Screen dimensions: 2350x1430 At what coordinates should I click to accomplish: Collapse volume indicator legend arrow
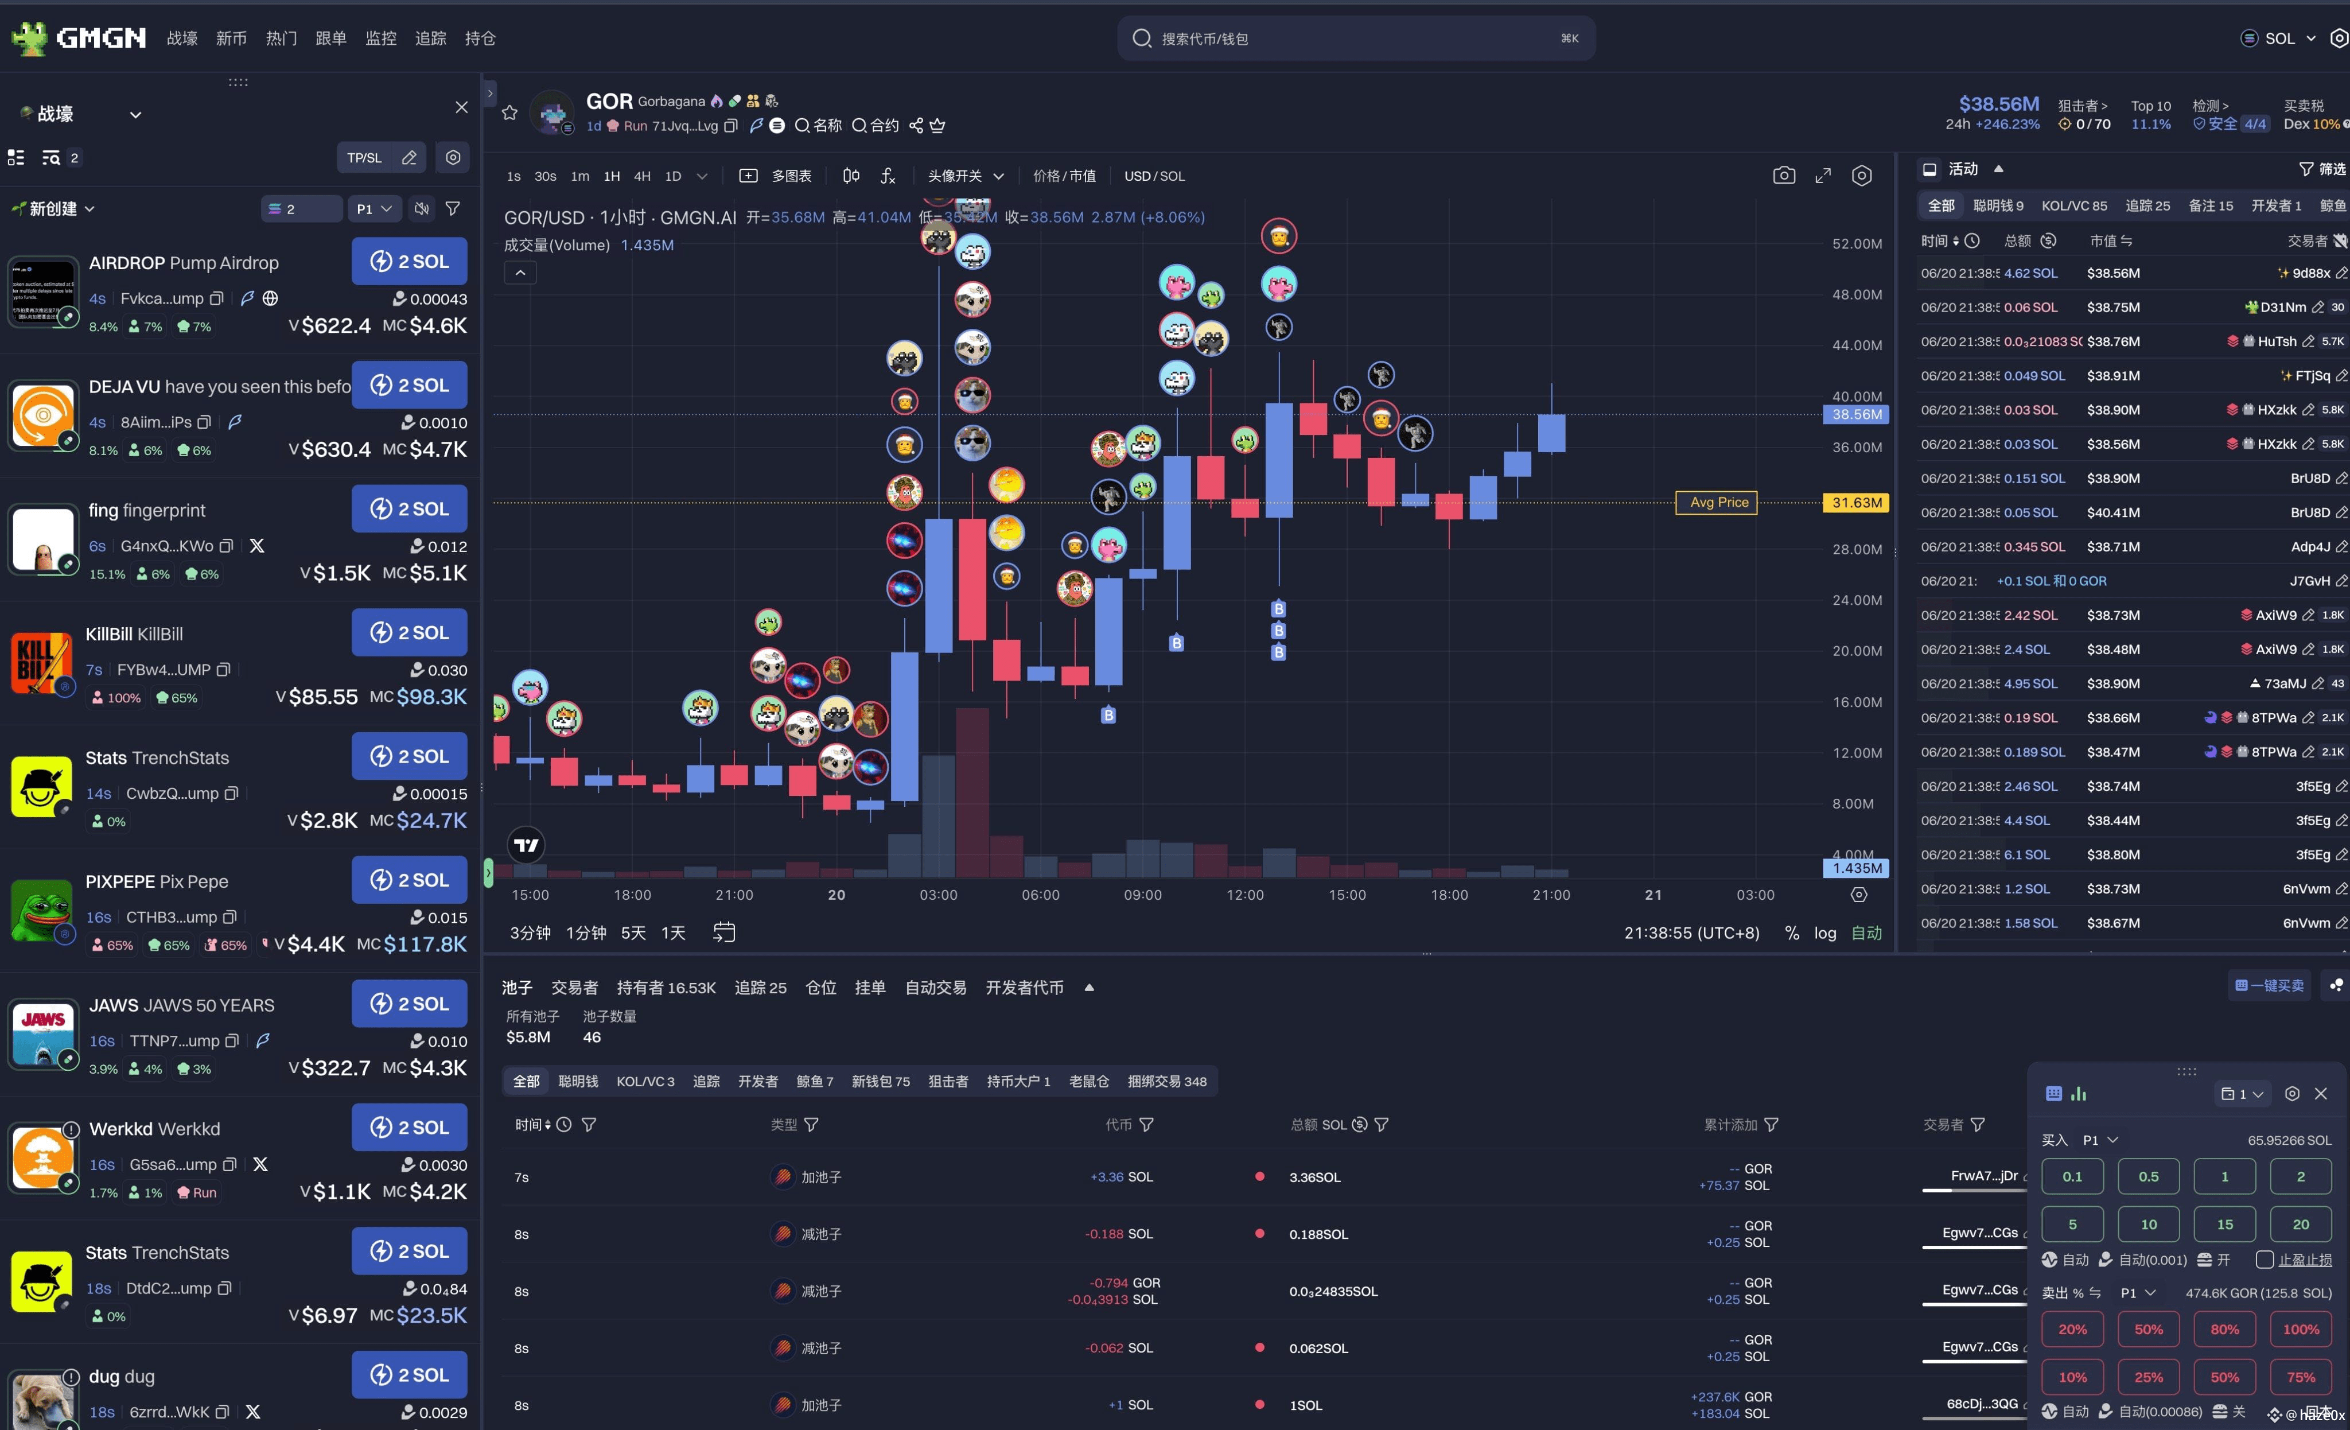[x=520, y=273]
